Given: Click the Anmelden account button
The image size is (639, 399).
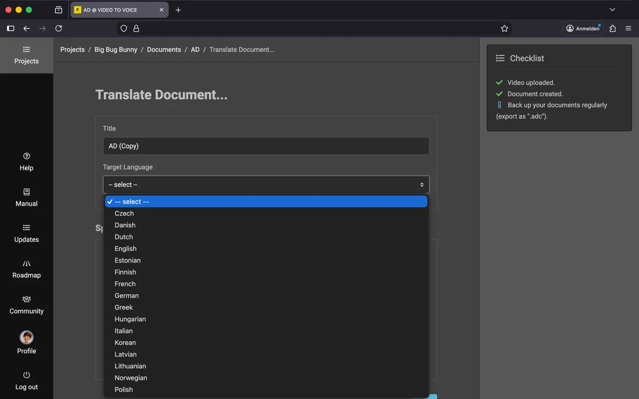Looking at the screenshot, I should (583, 28).
